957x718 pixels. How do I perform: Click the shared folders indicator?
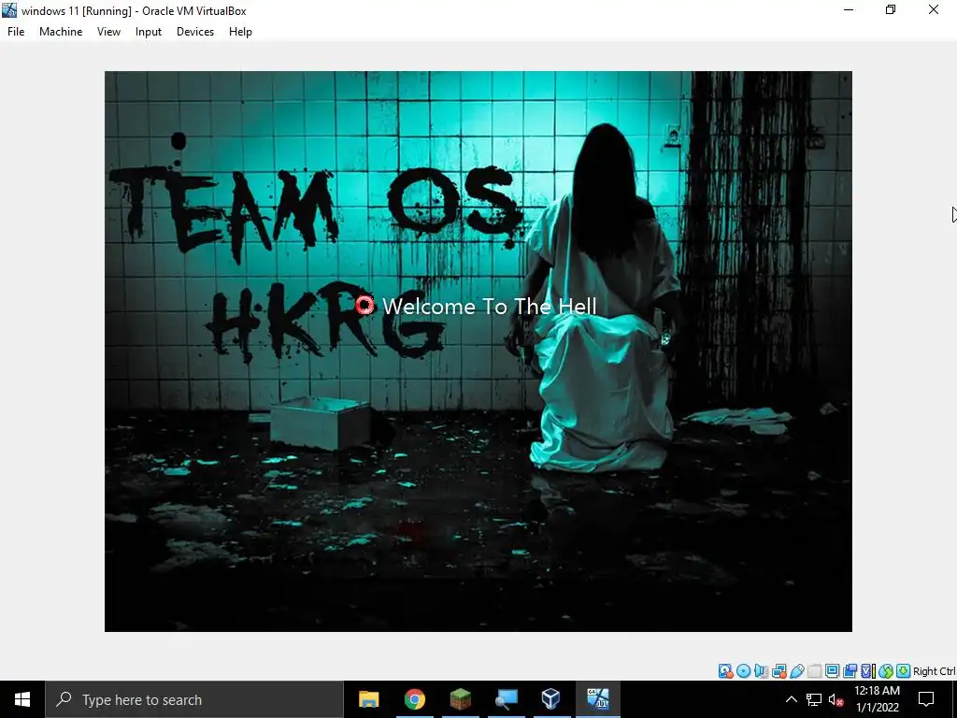(x=814, y=671)
